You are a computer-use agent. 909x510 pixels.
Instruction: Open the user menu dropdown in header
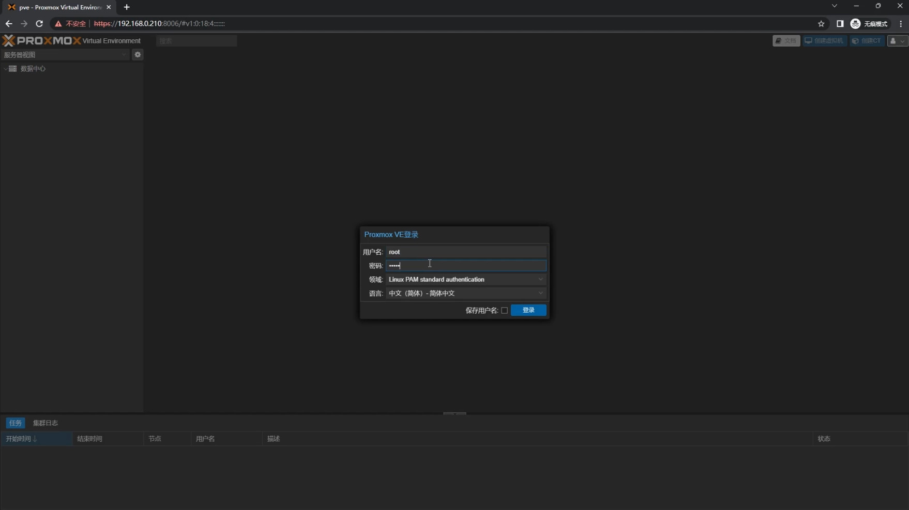(x=897, y=41)
